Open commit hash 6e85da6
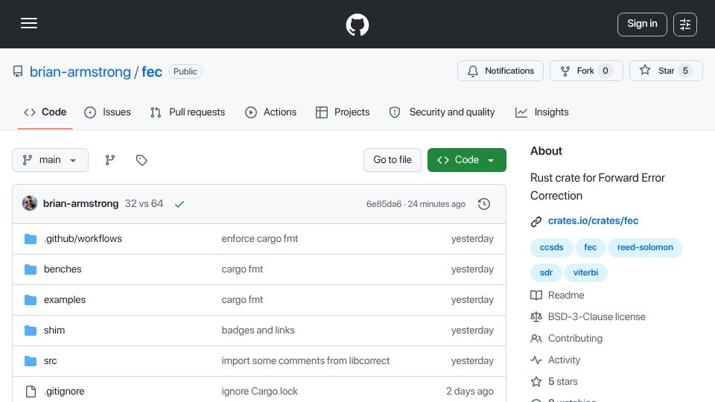The width and height of the screenshot is (715, 402). click(384, 204)
